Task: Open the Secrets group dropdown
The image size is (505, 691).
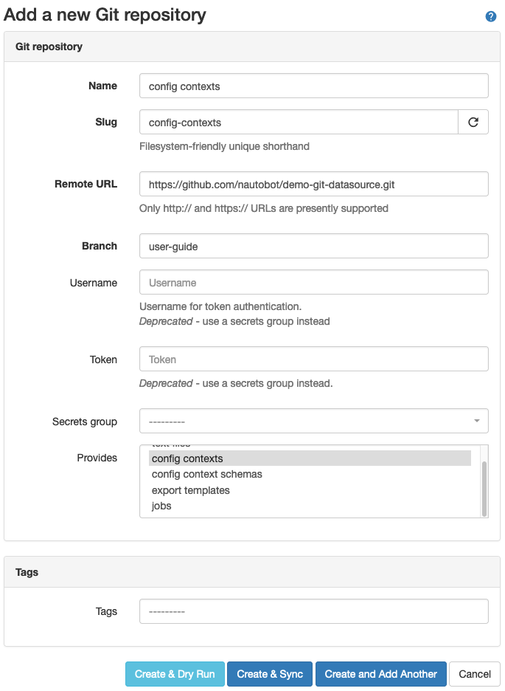Action: tap(313, 422)
